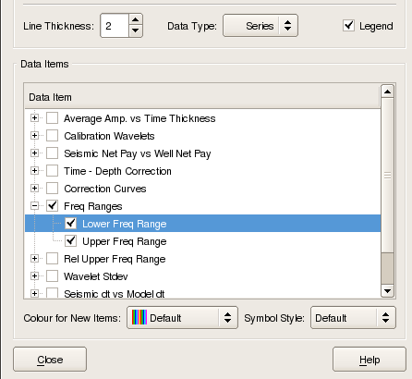
Task: Click the list scrollbar down arrow
Action: [x=387, y=291]
